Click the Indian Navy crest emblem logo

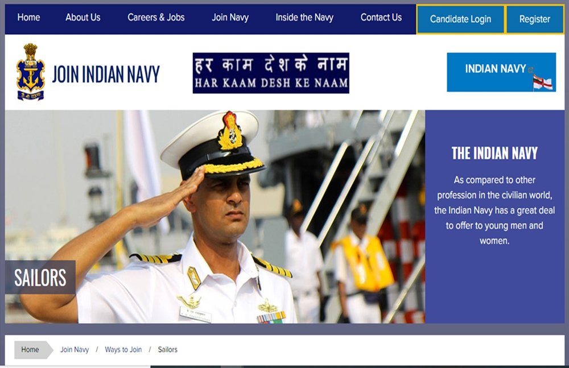tap(31, 72)
